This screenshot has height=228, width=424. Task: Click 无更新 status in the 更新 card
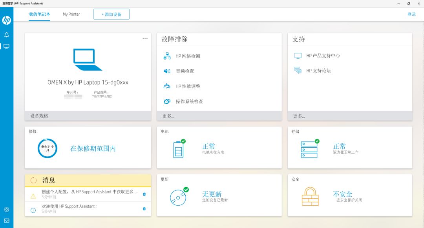click(x=212, y=194)
